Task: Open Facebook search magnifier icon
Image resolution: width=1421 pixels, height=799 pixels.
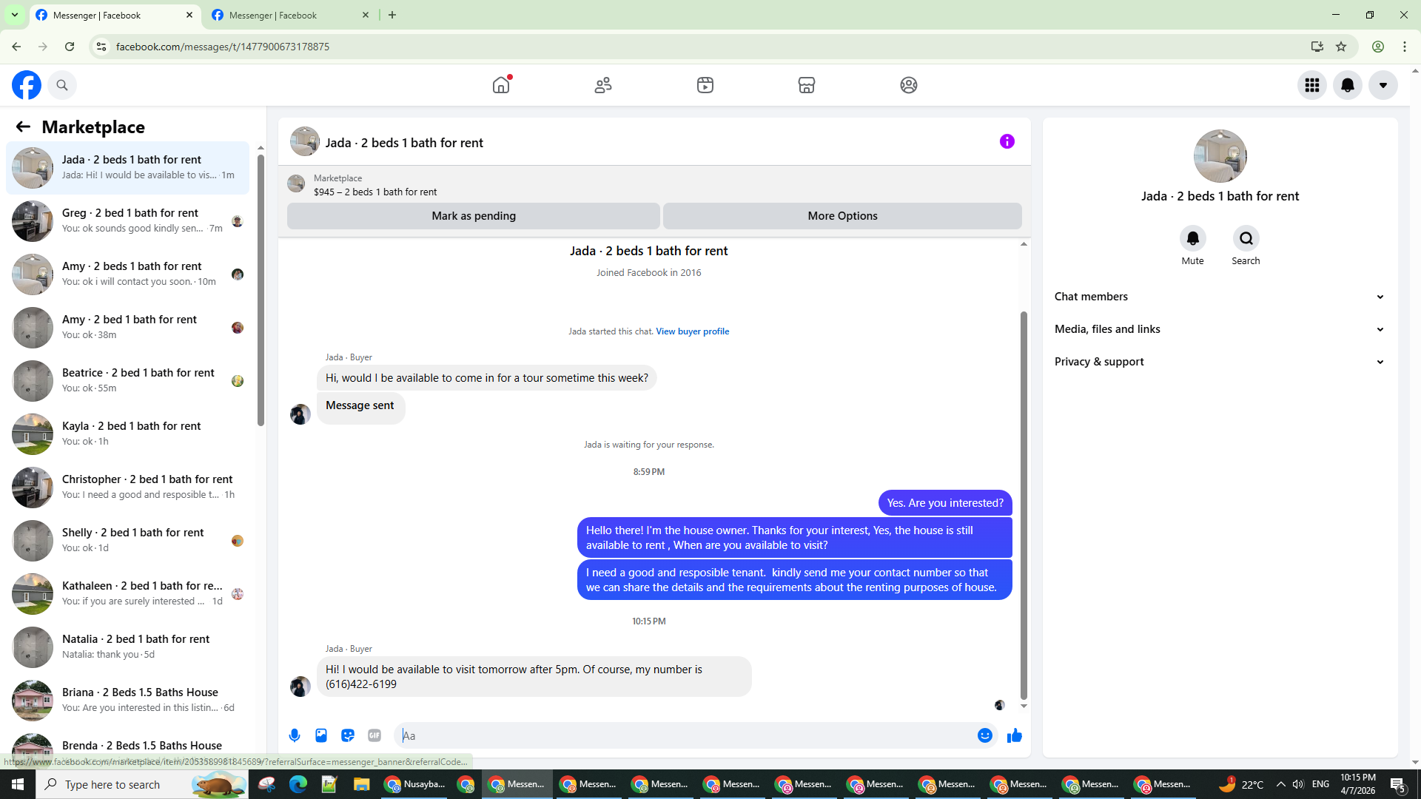Action: (x=62, y=85)
